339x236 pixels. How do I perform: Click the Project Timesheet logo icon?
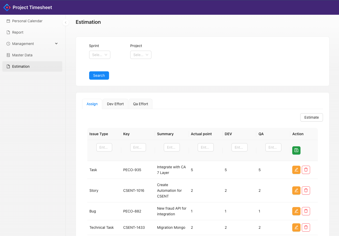pyautogui.click(x=7, y=7)
